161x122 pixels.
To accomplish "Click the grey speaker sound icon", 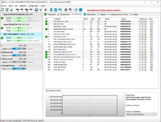I will tap(70, 10).
